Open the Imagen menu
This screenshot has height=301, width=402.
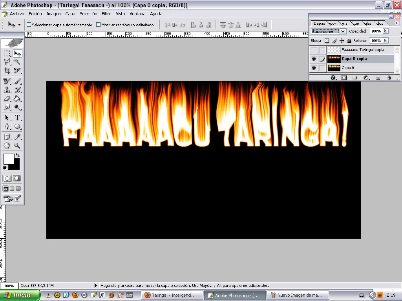53,14
